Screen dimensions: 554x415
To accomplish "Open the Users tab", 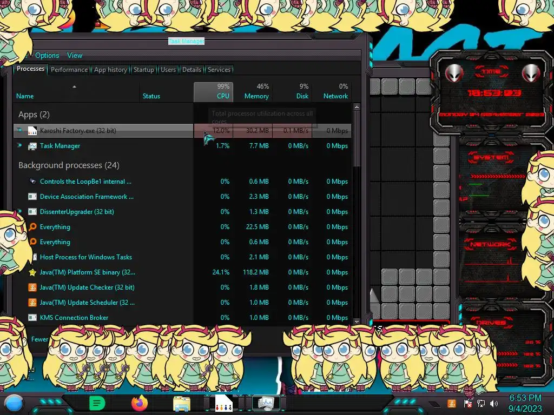I will (x=168, y=70).
